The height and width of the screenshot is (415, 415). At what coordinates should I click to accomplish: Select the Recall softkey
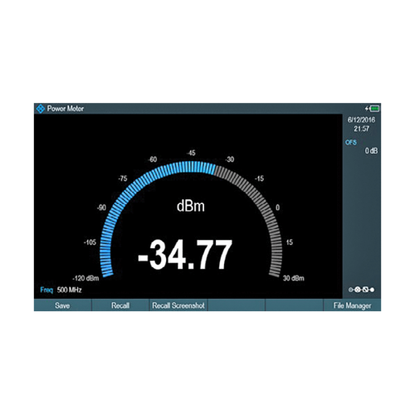[120, 305]
